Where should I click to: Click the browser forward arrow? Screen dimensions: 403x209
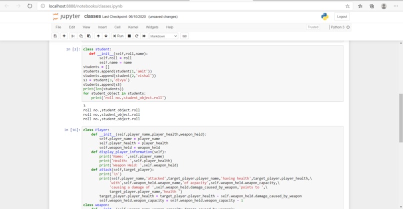[18, 6]
